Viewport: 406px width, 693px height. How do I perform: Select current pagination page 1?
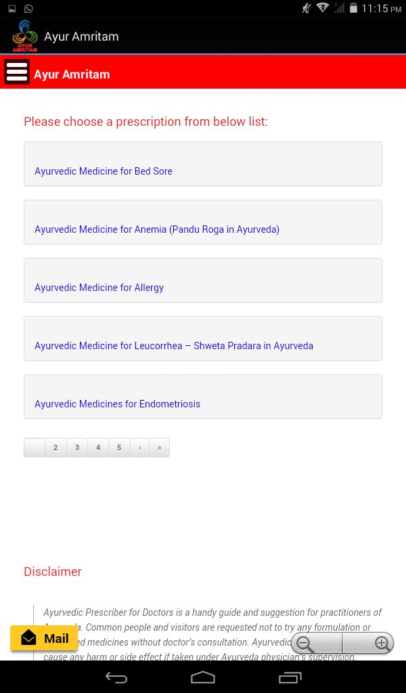point(35,447)
